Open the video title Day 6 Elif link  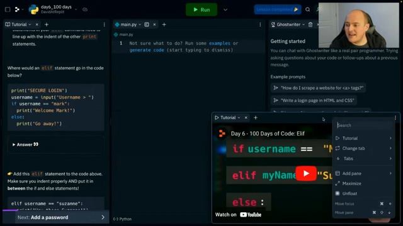[x=268, y=134]
